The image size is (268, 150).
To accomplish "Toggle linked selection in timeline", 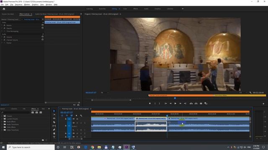I will 72,116.
